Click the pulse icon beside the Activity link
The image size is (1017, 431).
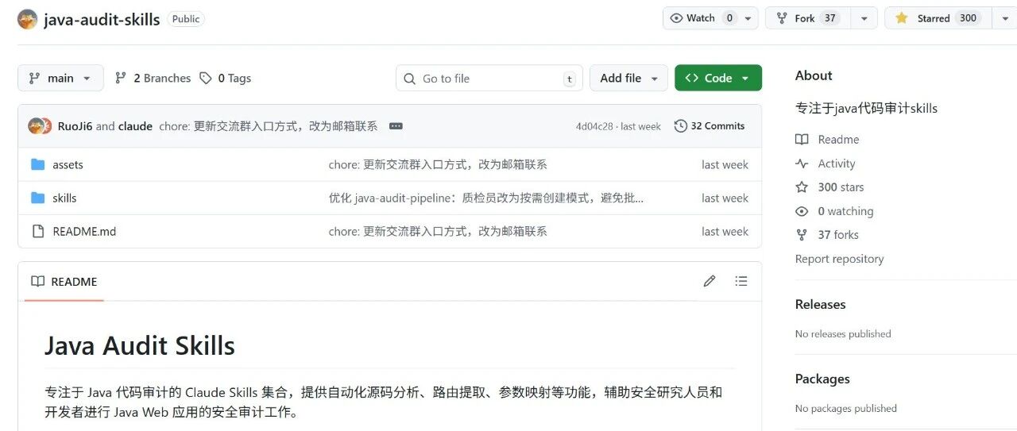point(802,164)
